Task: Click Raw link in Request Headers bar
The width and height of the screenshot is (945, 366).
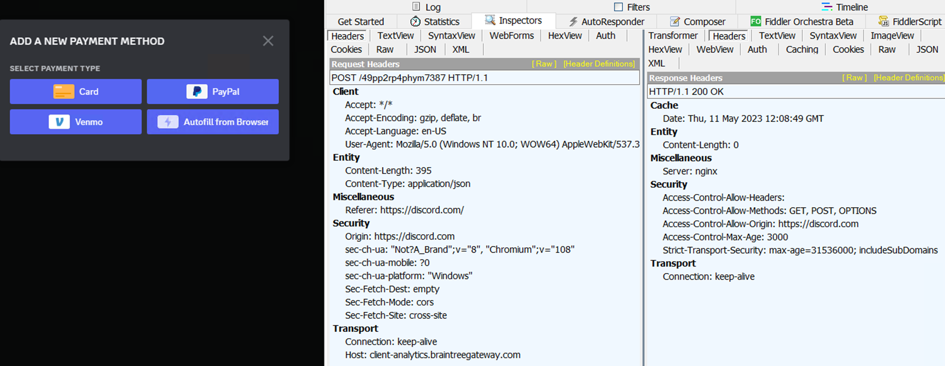Action: (544, 64)
